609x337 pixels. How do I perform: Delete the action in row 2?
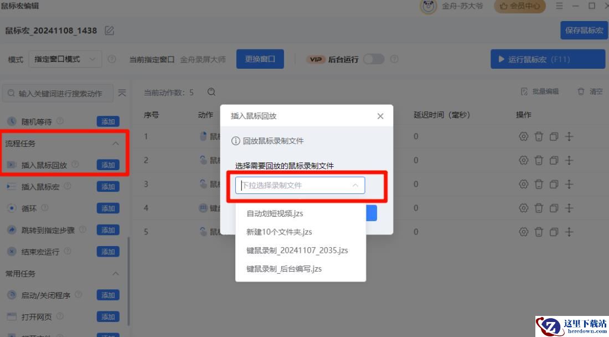point(539,160)
